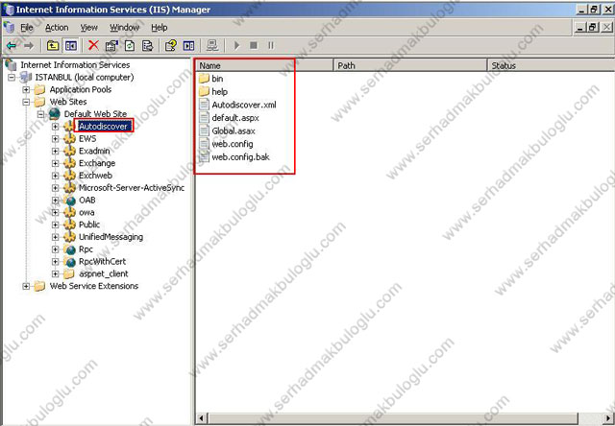This screenshot has height=426, width=615.
Task: Click the horizontal scrollbar track
Action: pos(590,418)
